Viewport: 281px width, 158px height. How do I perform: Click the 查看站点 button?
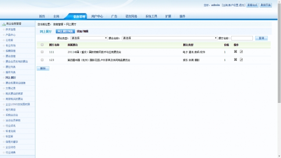(252, 5)
